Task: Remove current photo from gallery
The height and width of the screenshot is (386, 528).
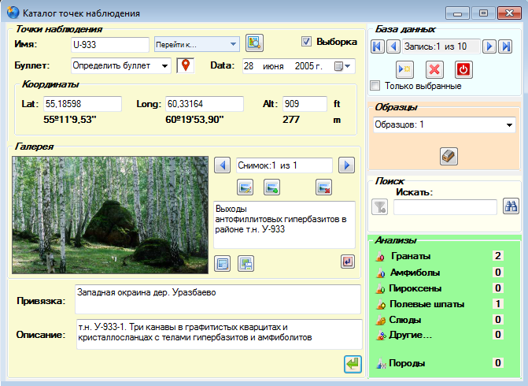Action: coord(324,187)
